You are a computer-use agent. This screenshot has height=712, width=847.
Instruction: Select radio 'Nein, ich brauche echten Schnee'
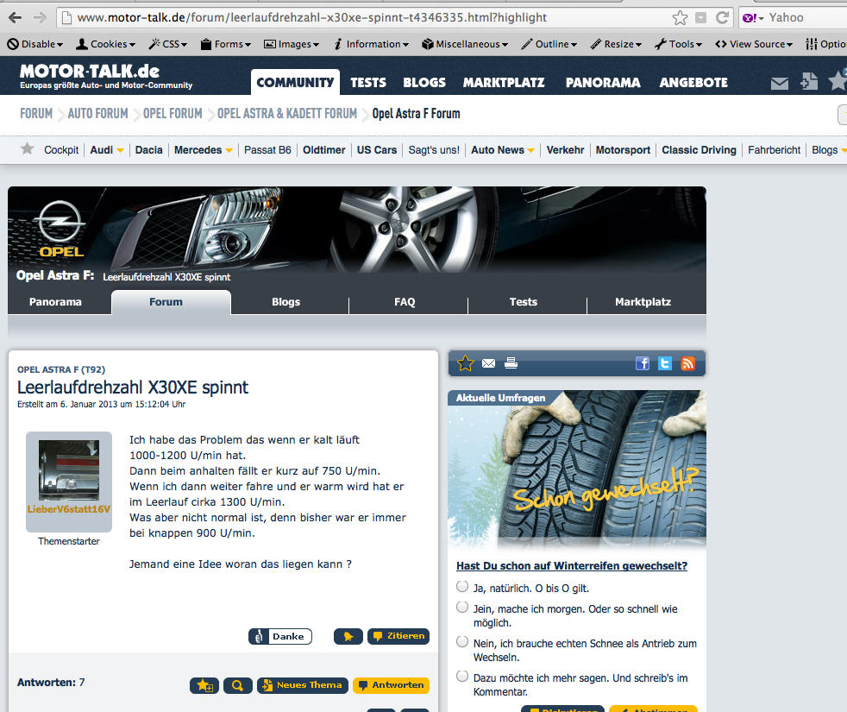pyautogui.click(x=461, y=642)
